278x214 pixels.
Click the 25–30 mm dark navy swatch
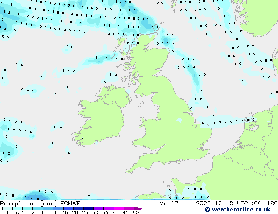click(x=89, y=208)
